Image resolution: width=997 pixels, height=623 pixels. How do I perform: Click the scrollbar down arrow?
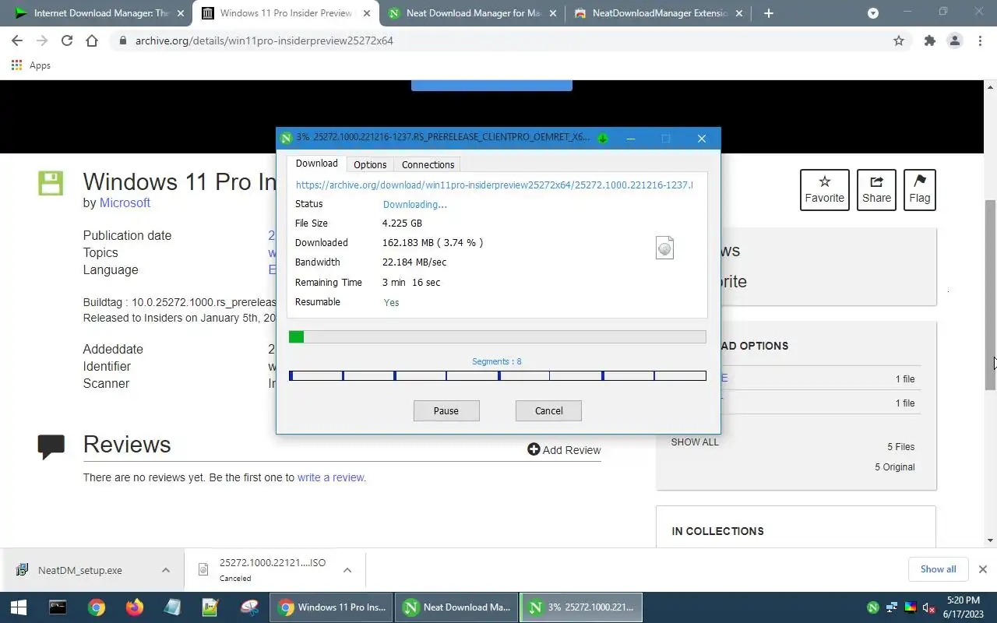tap(990, 540)
